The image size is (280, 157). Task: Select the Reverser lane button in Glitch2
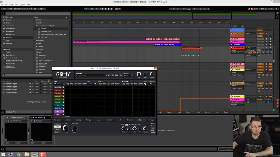(x=58, y=99)
